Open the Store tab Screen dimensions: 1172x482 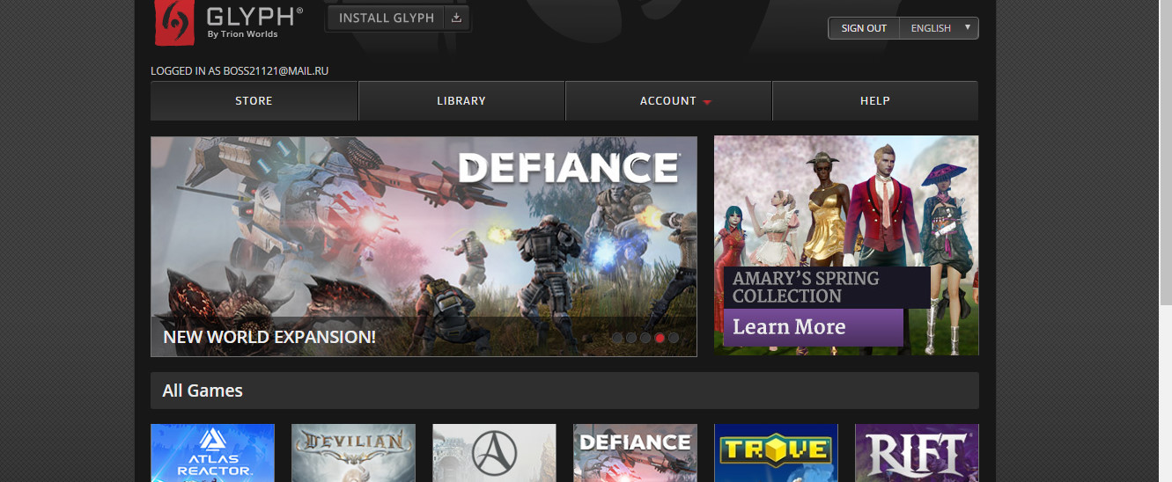pos(254,101)
